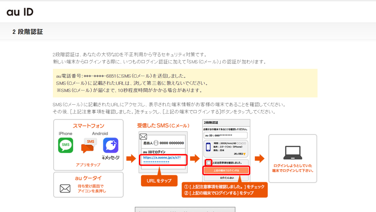Click the au IDでログイン text in the SMS illustration
Screen dimensions: 376x212
coord(154,152)
